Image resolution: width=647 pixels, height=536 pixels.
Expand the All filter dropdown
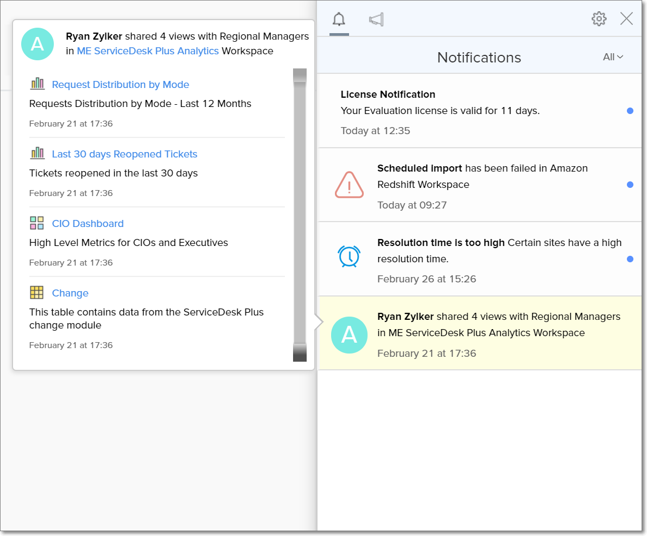tap(613, 57)
